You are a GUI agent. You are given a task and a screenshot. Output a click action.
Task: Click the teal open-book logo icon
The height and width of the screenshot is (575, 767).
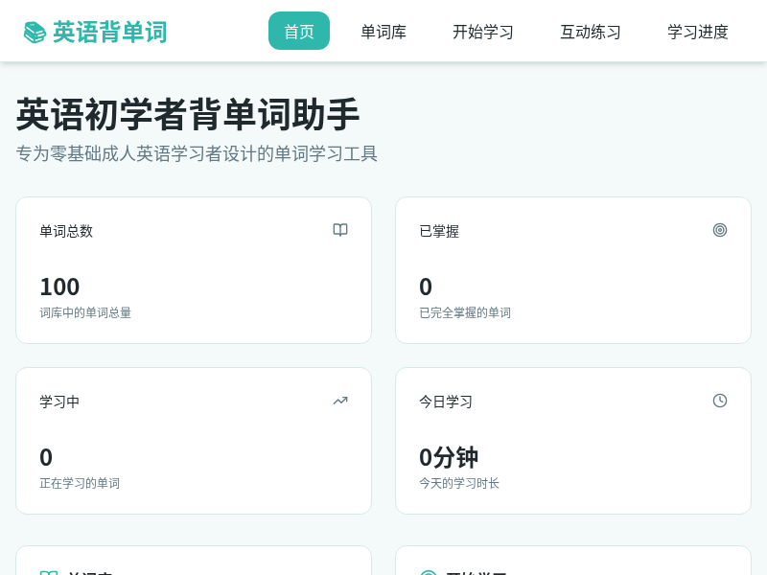[35, 31]
